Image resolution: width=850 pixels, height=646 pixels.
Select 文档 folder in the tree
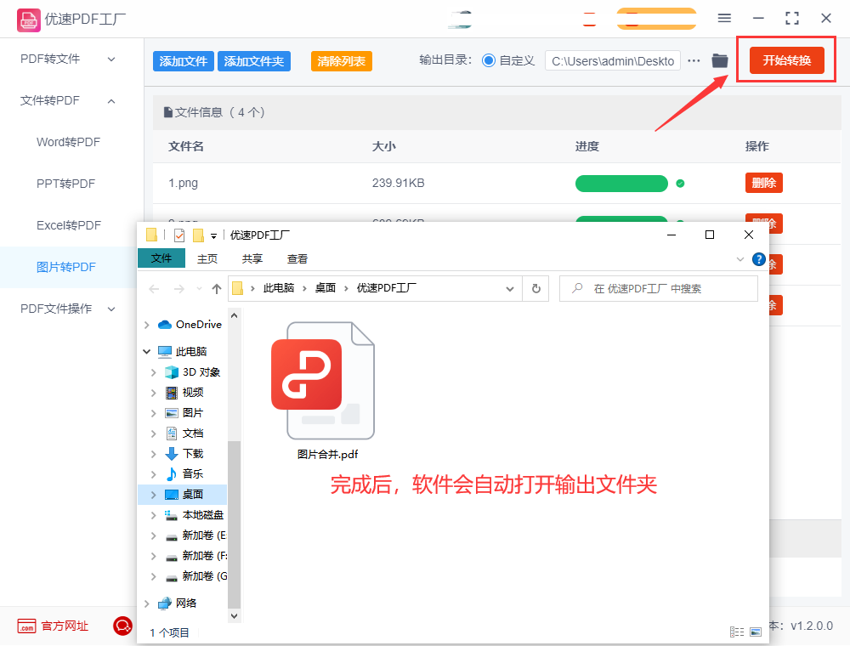pyautogui.click(x=184, y=433)
